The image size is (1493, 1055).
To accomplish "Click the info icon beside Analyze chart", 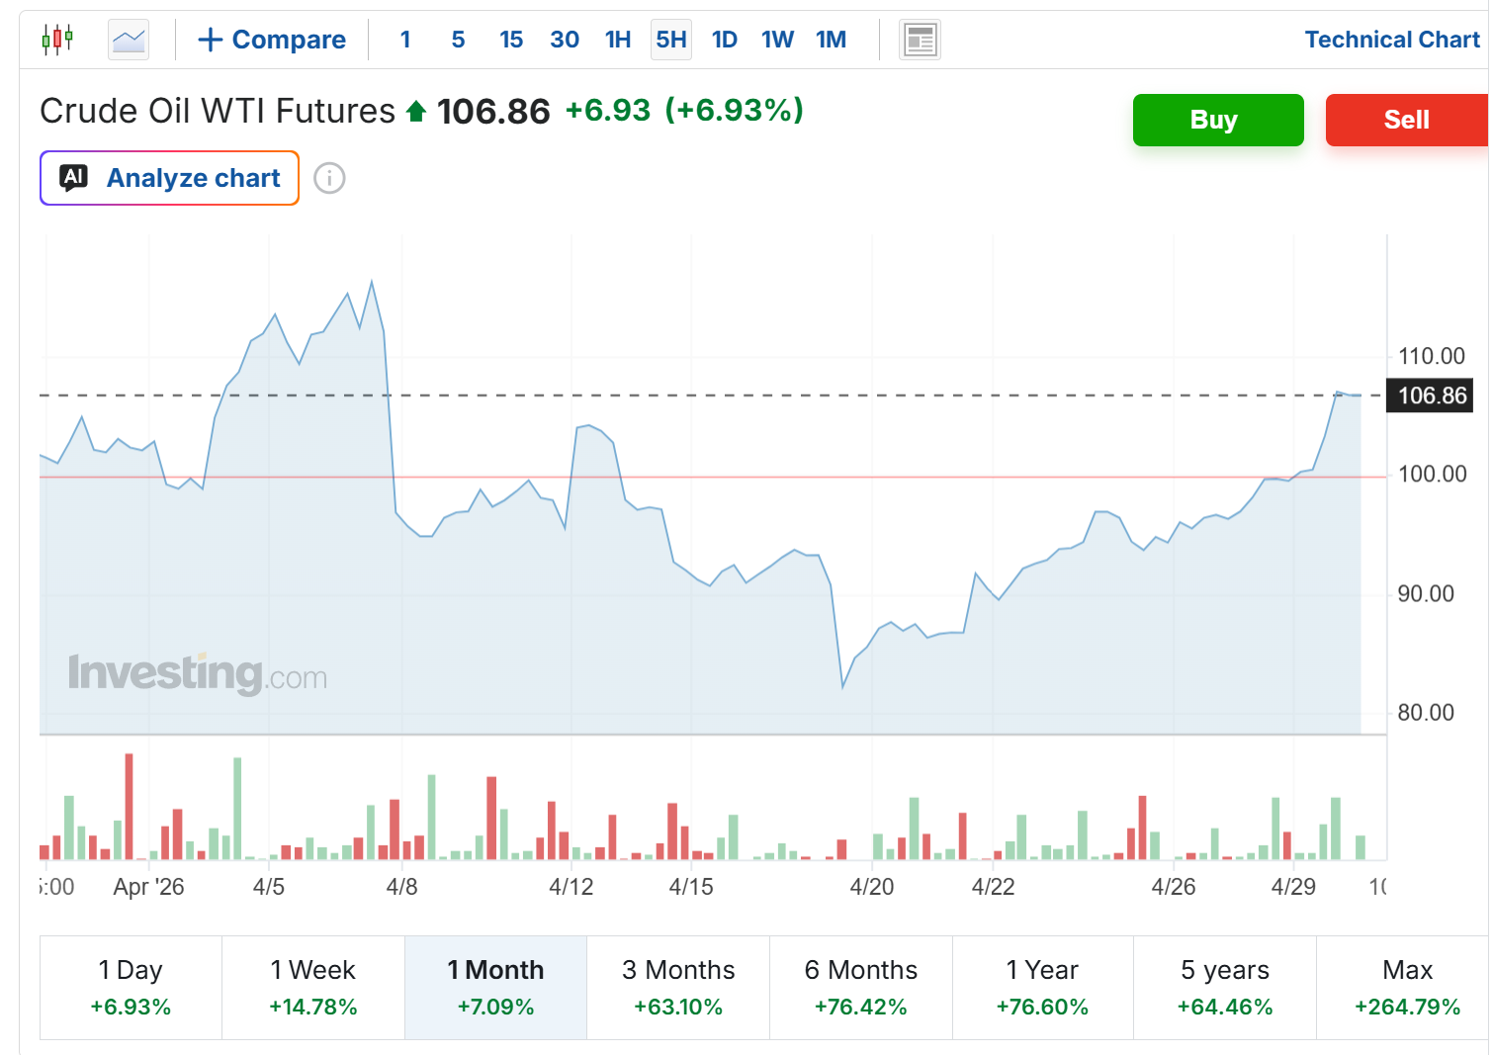I will pos(329,178).
